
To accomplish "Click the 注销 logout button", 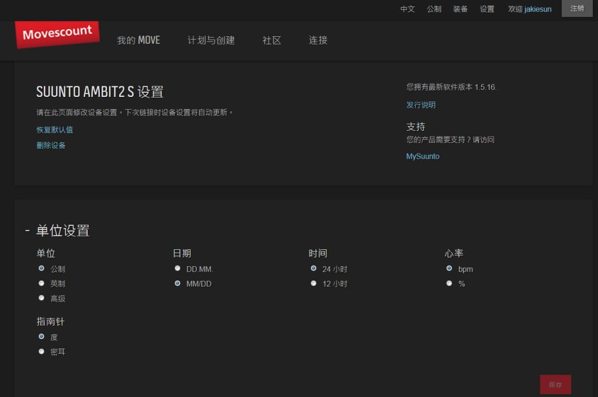I will (577, 9).
